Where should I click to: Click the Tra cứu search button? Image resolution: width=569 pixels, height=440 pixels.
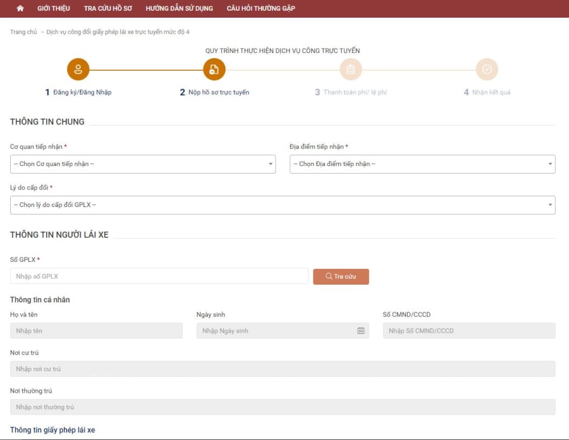(341, 276)
